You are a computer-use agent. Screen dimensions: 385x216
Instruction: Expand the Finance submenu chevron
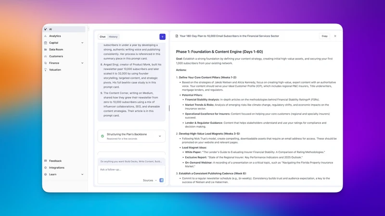82,63
